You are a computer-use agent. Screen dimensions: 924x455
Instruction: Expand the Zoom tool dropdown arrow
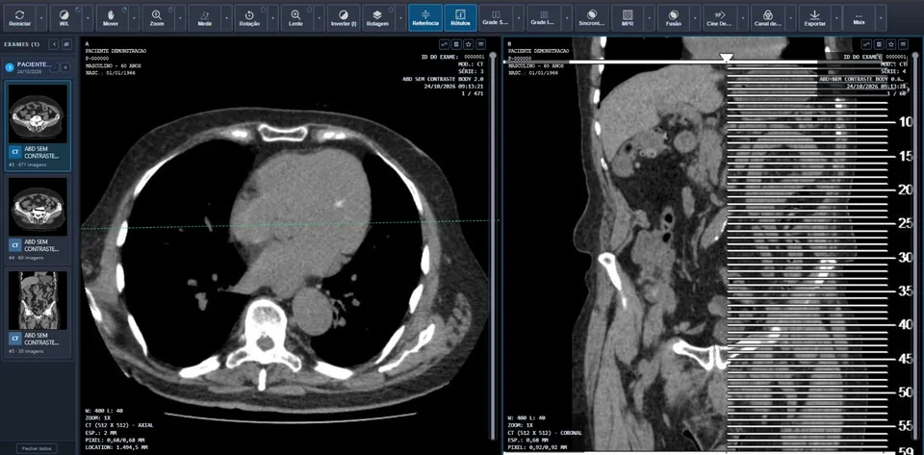pos(179,17)
